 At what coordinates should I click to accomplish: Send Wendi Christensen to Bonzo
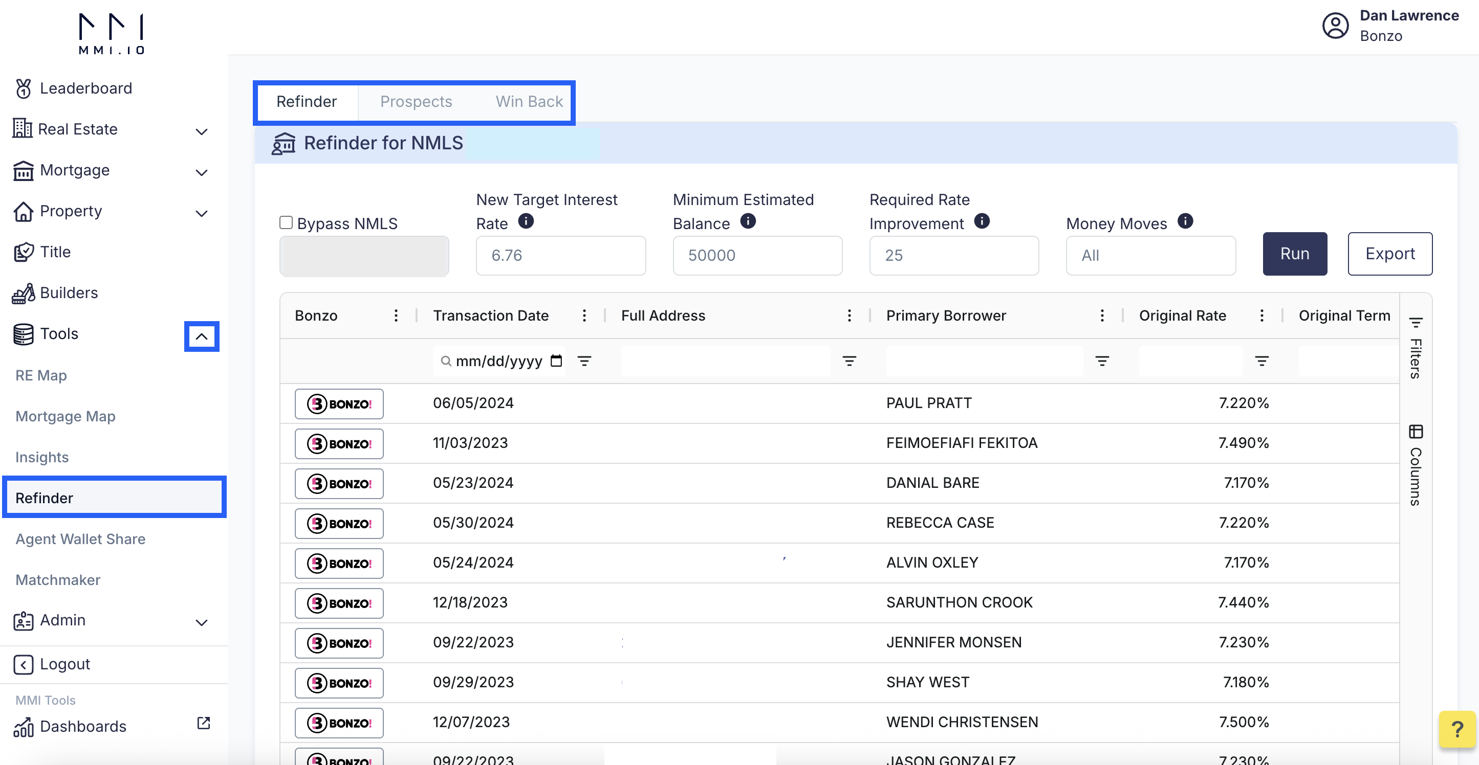click(x=339, y=723)
